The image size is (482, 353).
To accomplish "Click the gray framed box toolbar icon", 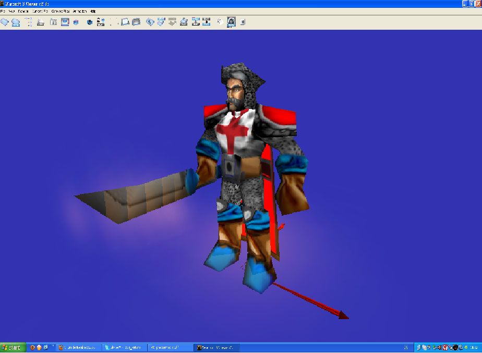I will tap(54, 22).
